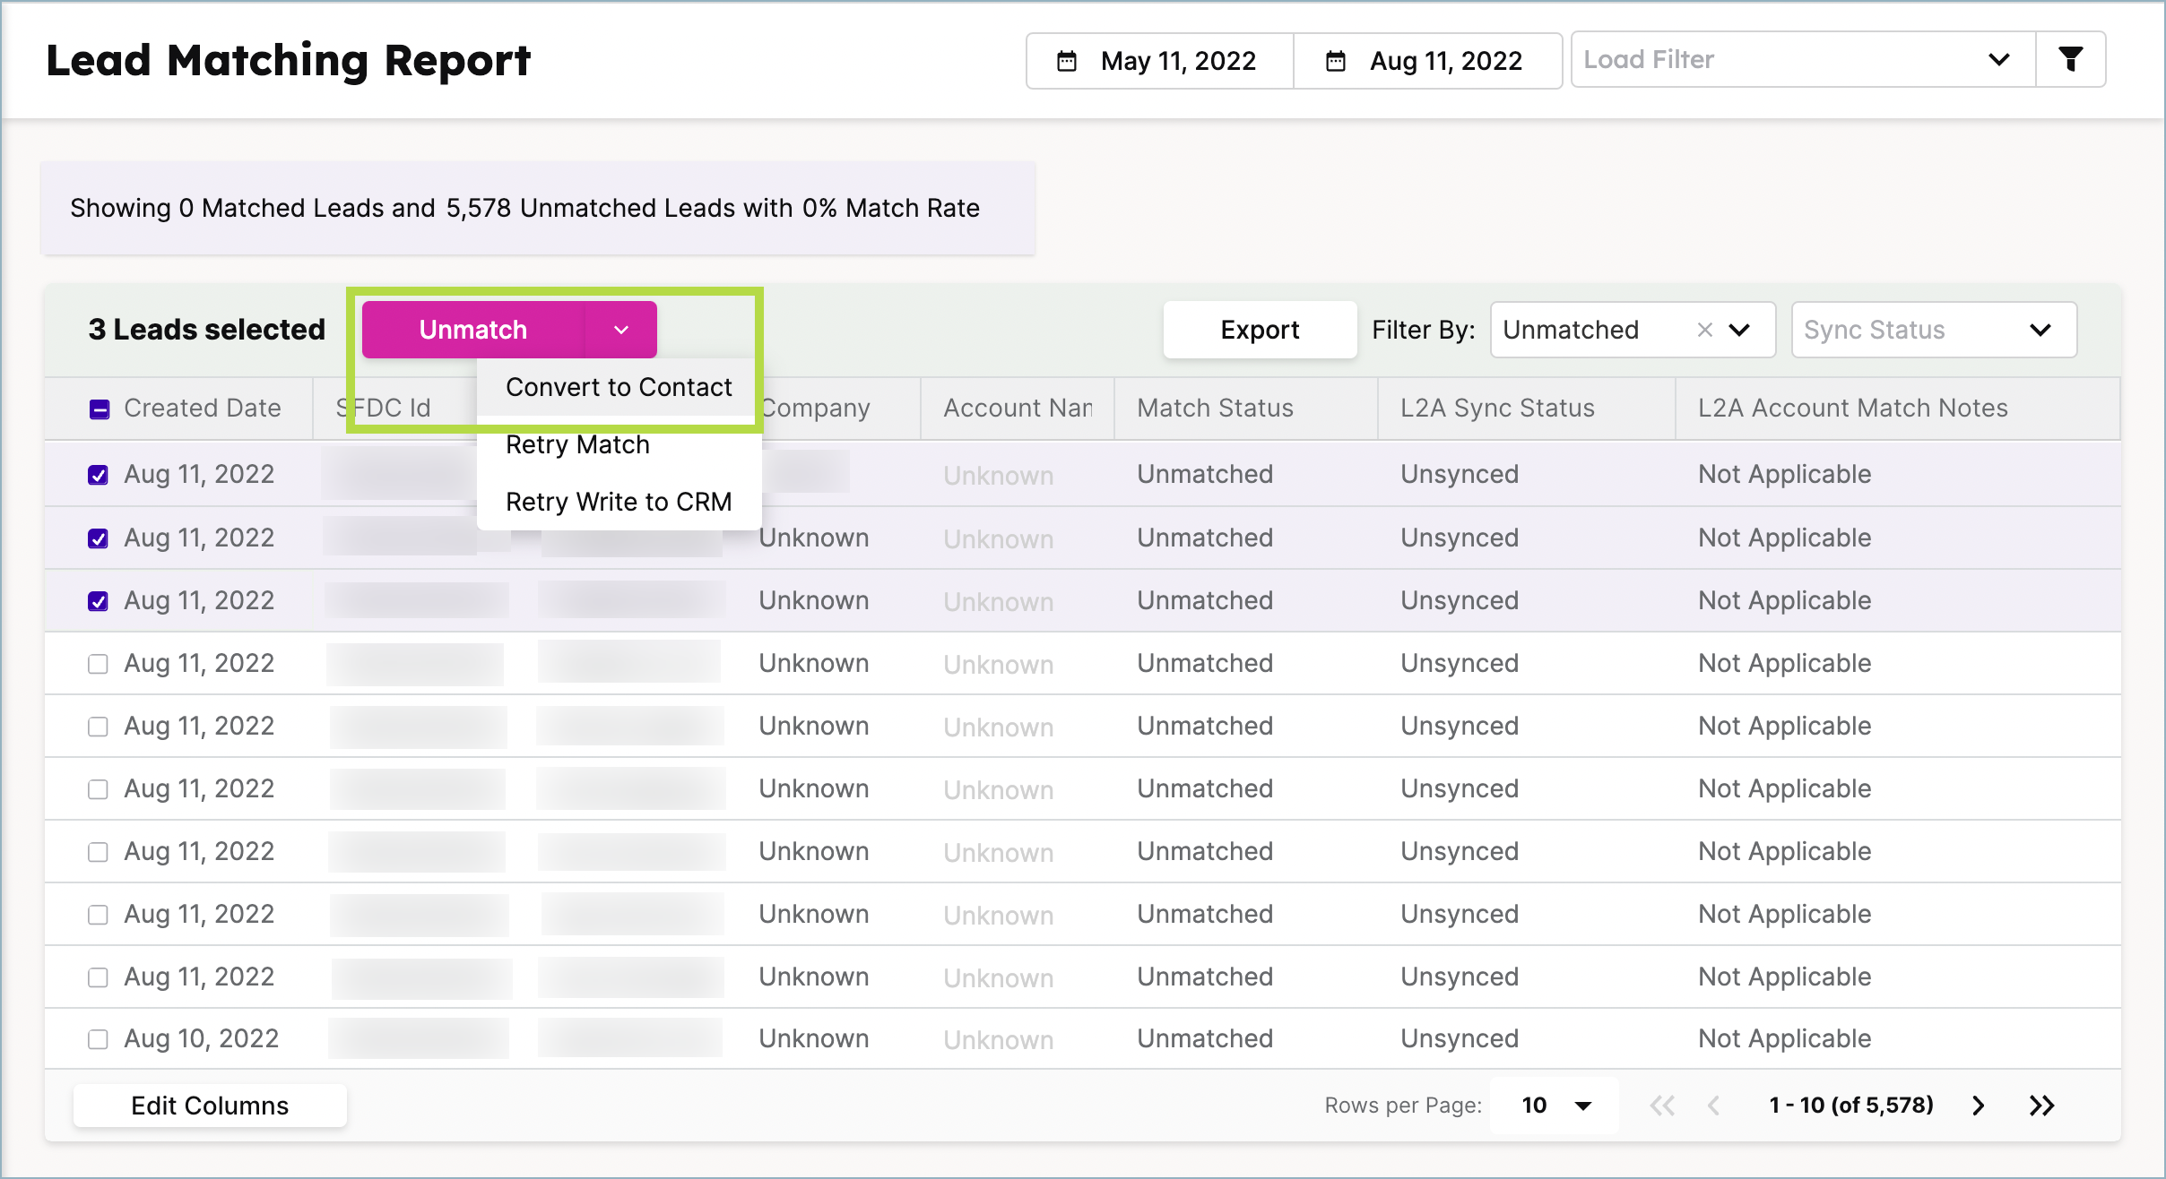Screen dimensions: 2166x1179
Task: Check the fourth row's lead checkbox
Action: tap(98, 664)
